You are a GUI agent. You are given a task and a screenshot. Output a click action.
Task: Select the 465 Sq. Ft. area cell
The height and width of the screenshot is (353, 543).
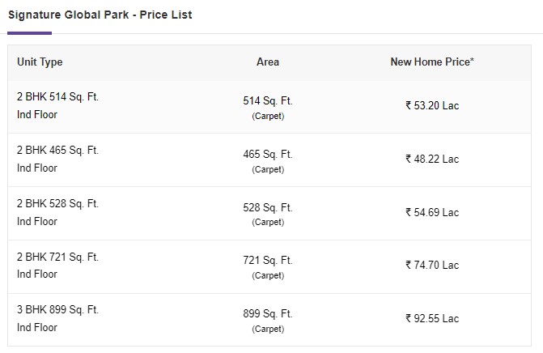pos(268,161)
